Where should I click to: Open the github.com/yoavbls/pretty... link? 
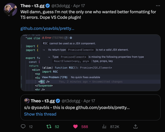[x=47, y=28]
